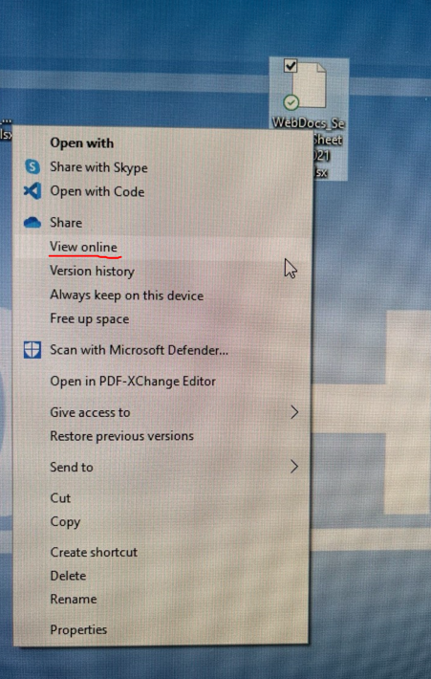Click Restore previous versions
Viewport: 431px width, 679px height.
[122, 436]
